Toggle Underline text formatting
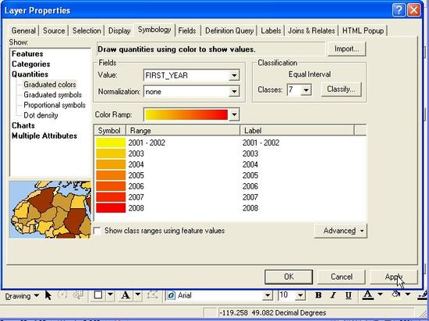Screen dimensions: 429x321 [348, 295]
